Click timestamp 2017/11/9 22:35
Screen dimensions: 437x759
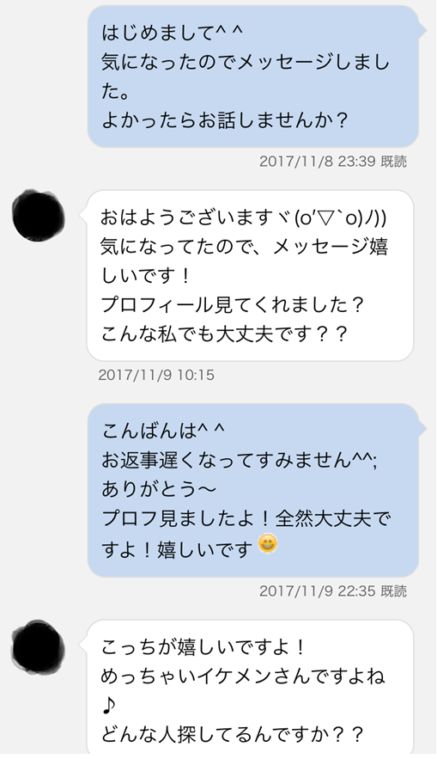click(x=318, y=591)
